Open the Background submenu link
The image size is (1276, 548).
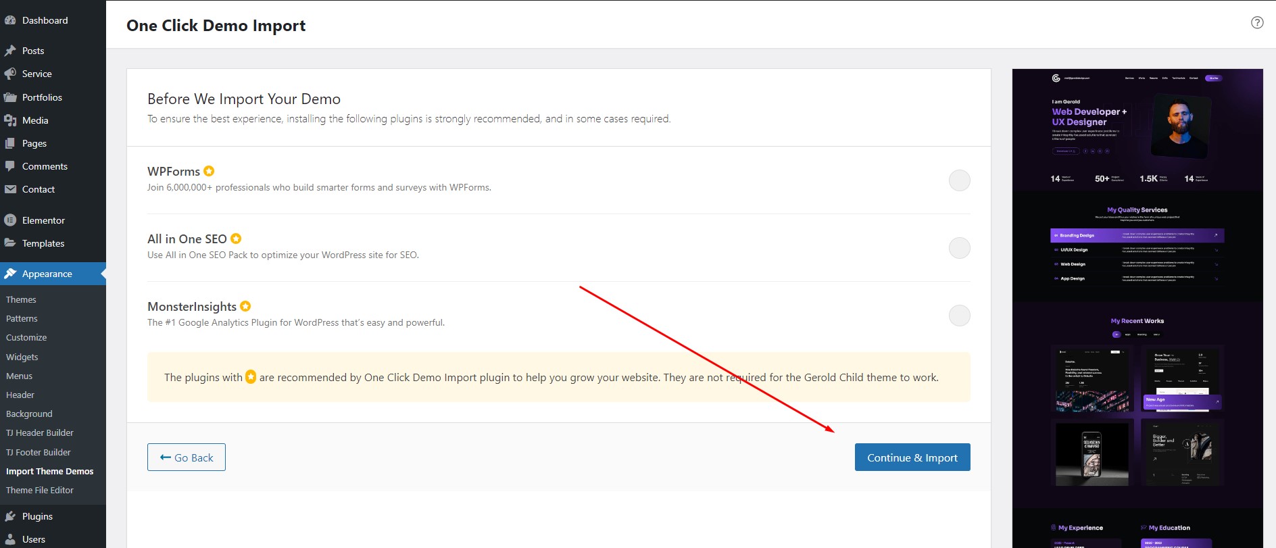click(29, 414)
